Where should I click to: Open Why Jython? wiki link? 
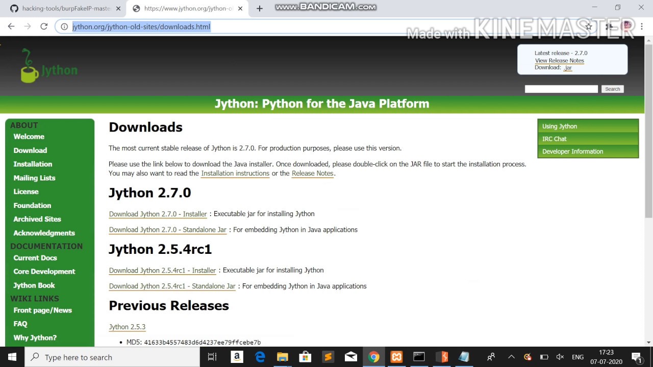click(x=35, y=337)
